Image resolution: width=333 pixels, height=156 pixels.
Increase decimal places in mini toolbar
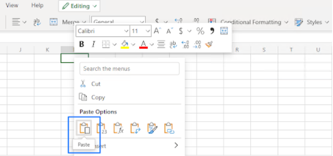tap(185, 44)
